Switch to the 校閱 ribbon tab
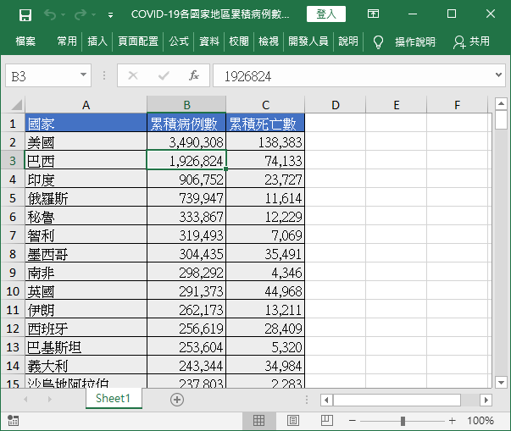This screenshot has height=431, width=511. pos(239,41)
